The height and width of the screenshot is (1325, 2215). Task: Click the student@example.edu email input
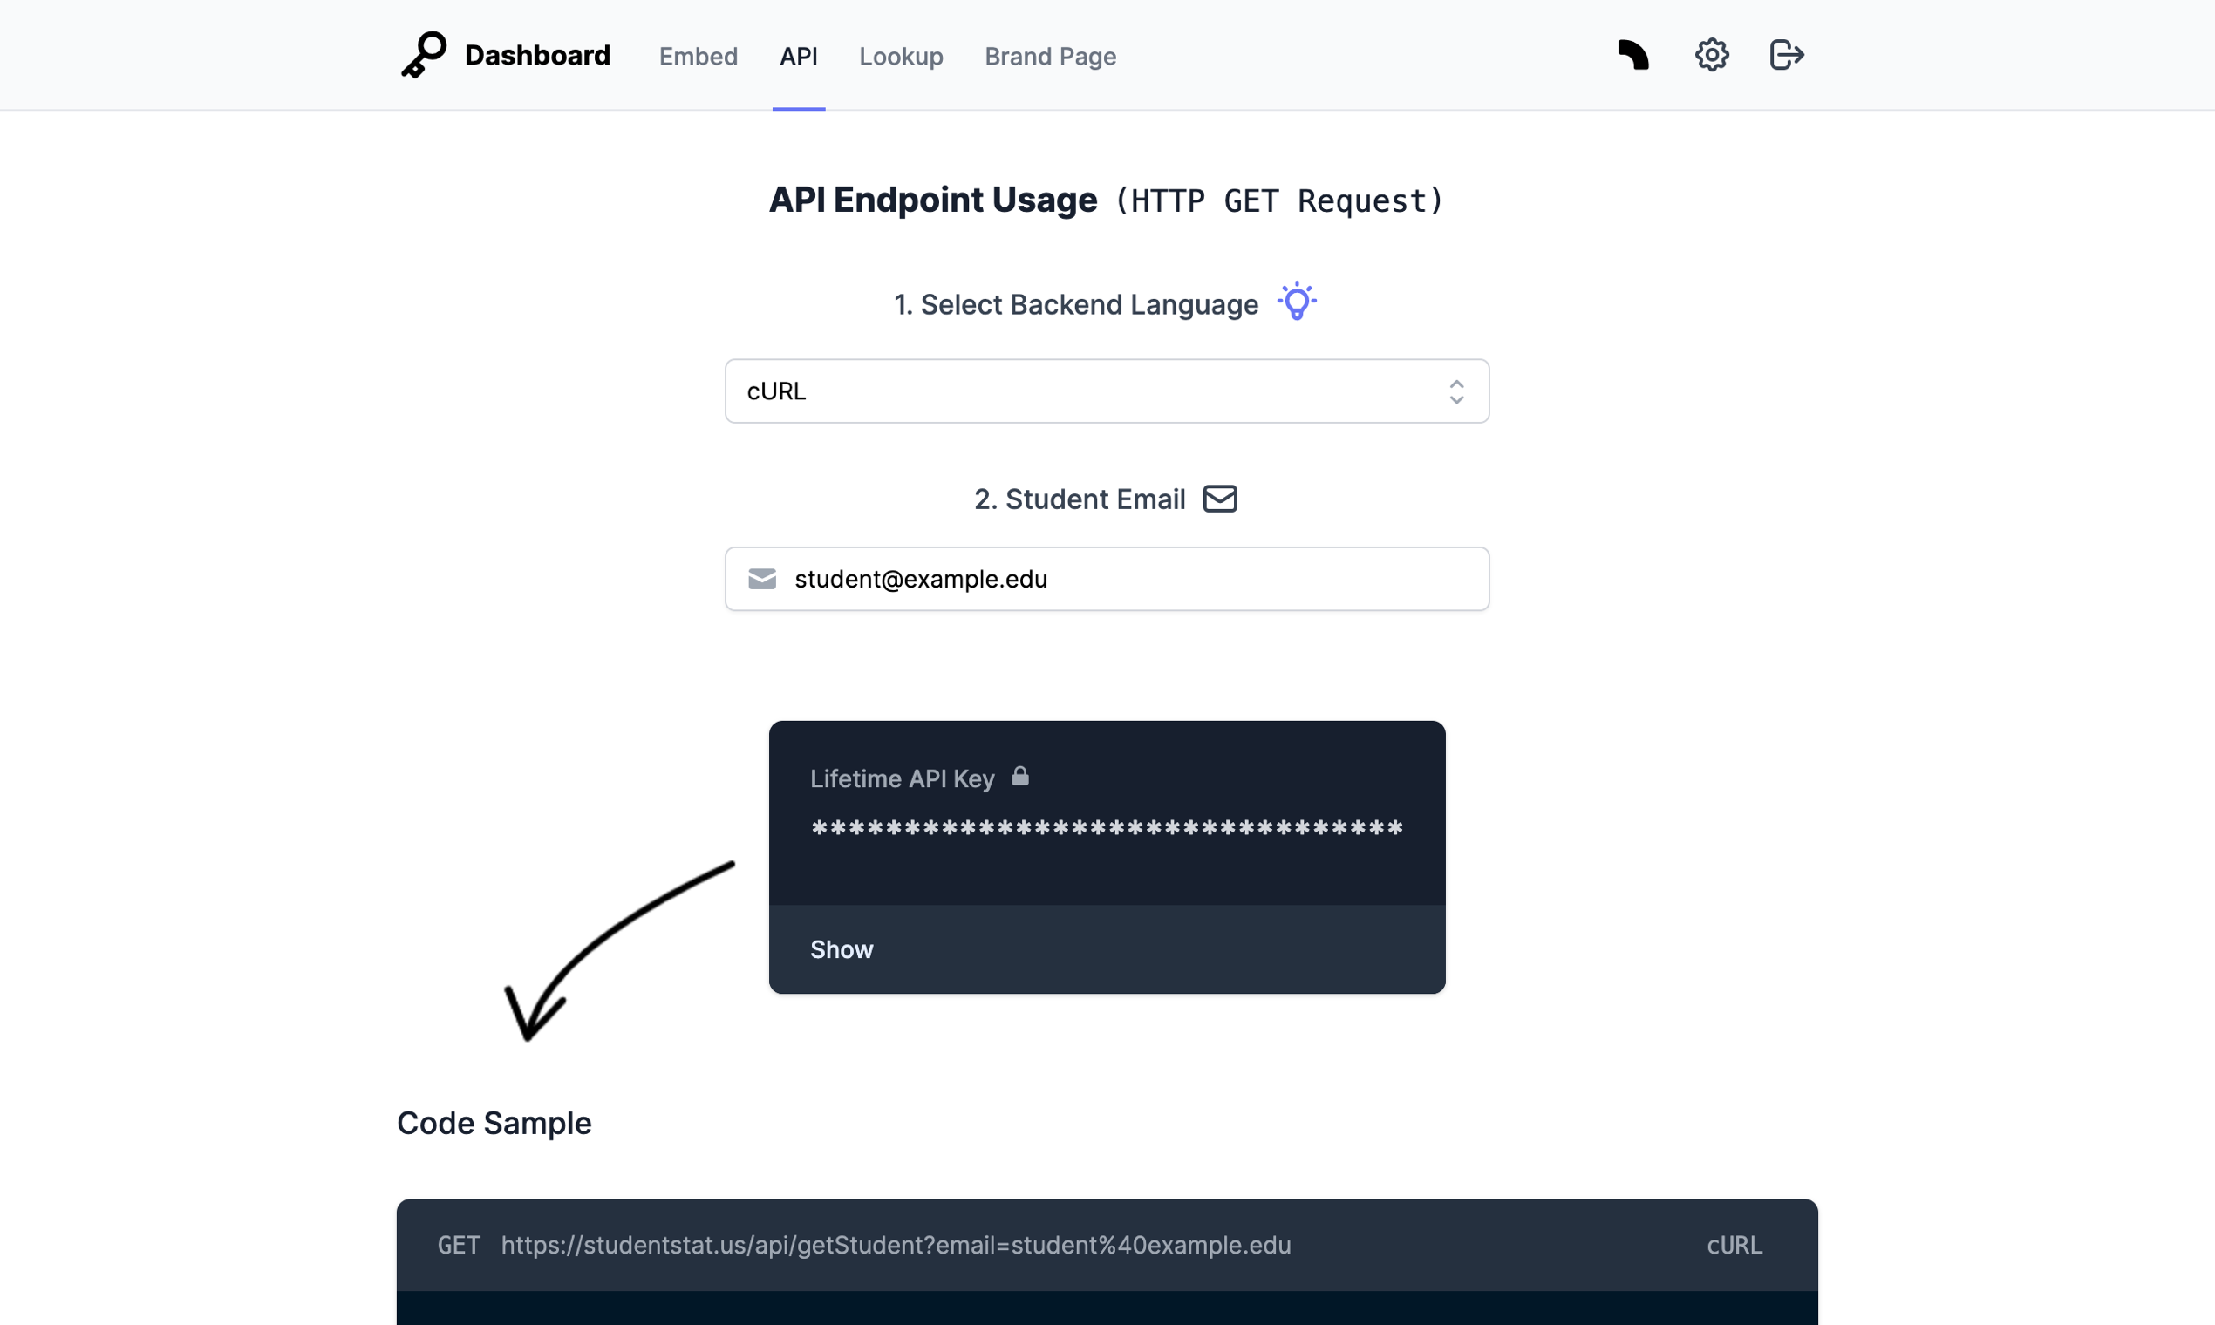pos(1106,579)
